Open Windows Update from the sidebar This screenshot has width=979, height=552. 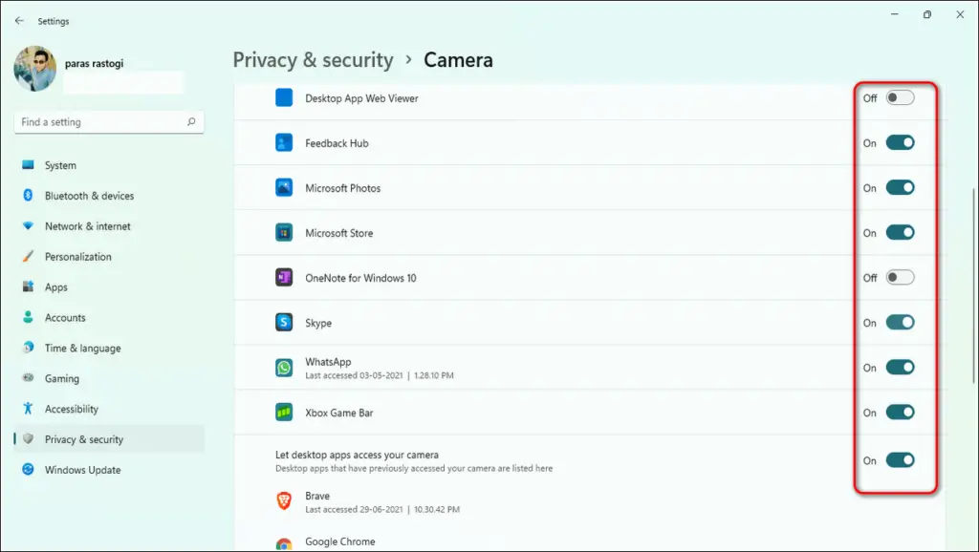[82, 470]
